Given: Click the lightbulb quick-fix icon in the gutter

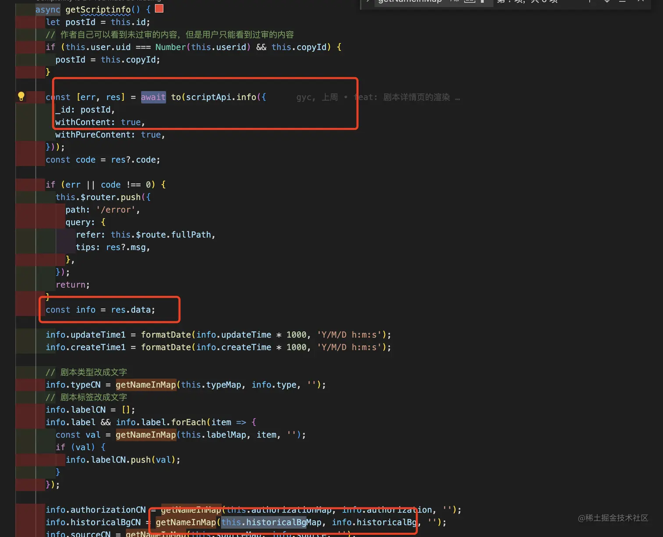Looking at the screenshot, I should coord(21,96).
